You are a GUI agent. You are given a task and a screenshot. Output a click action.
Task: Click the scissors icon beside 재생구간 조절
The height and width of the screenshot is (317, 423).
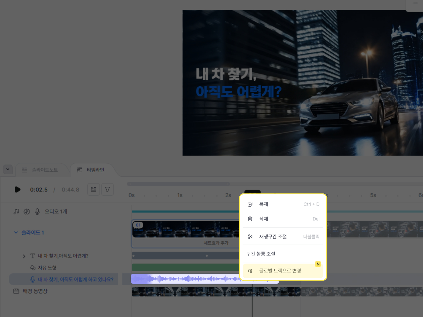tap(250, 237)
